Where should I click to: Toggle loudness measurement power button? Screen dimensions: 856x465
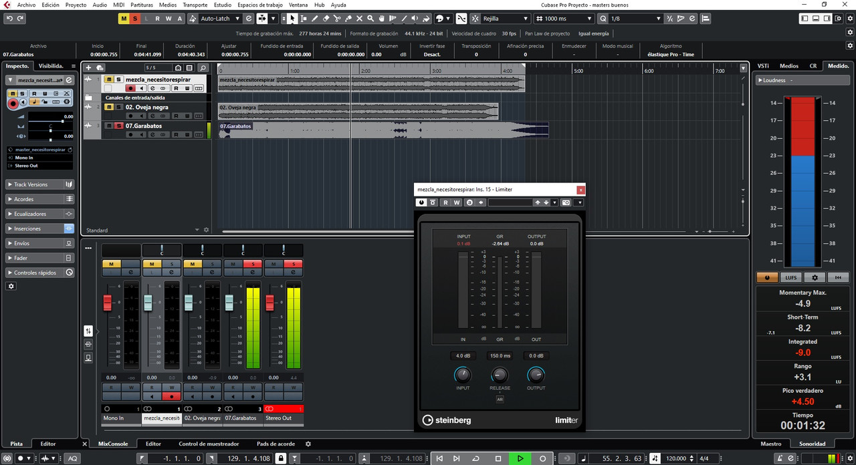(x=766, y=277)
